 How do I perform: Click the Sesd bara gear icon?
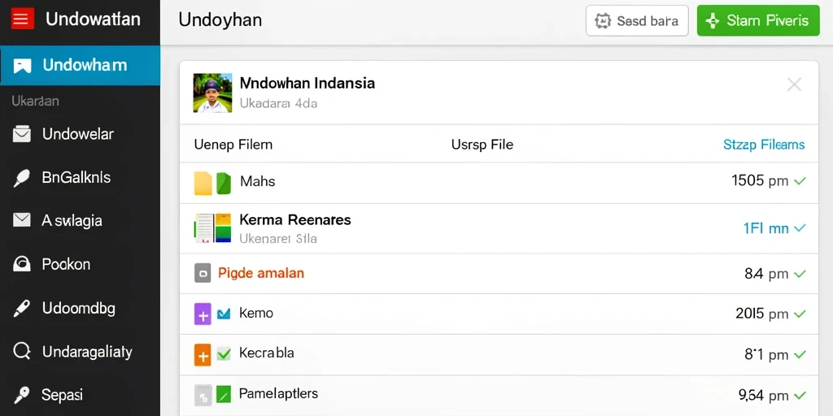(603, 21)
